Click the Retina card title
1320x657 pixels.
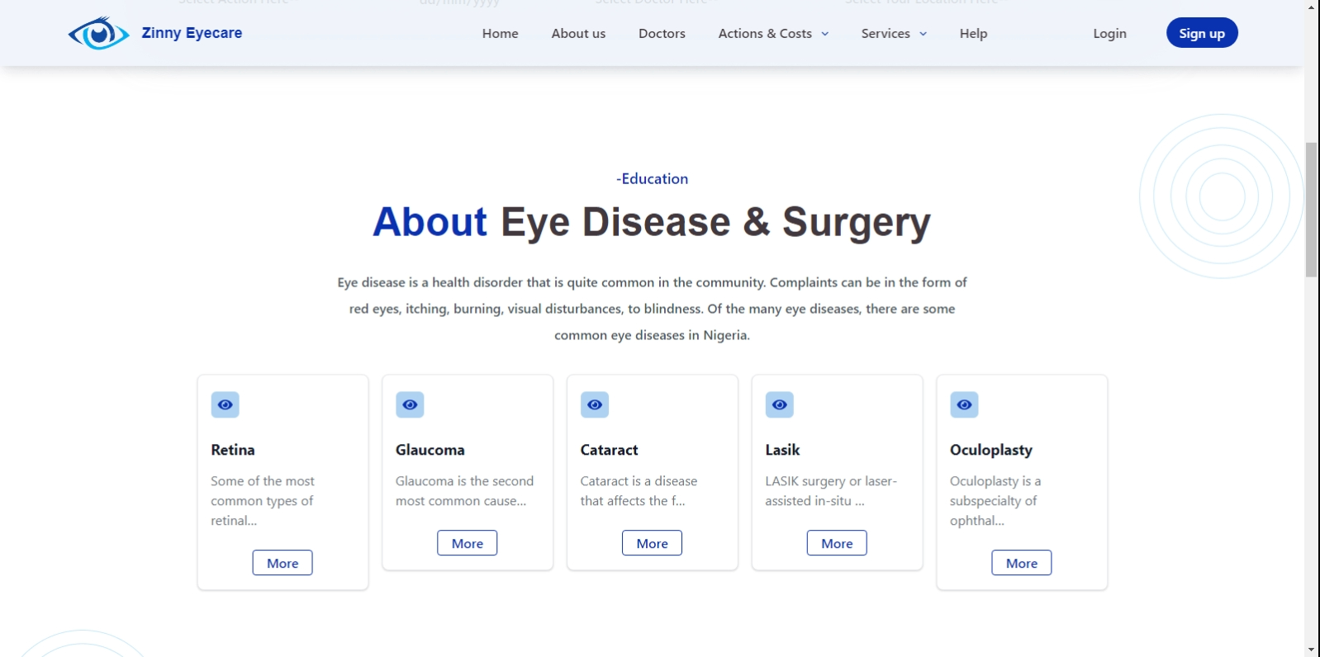click(x=233, y=450)
